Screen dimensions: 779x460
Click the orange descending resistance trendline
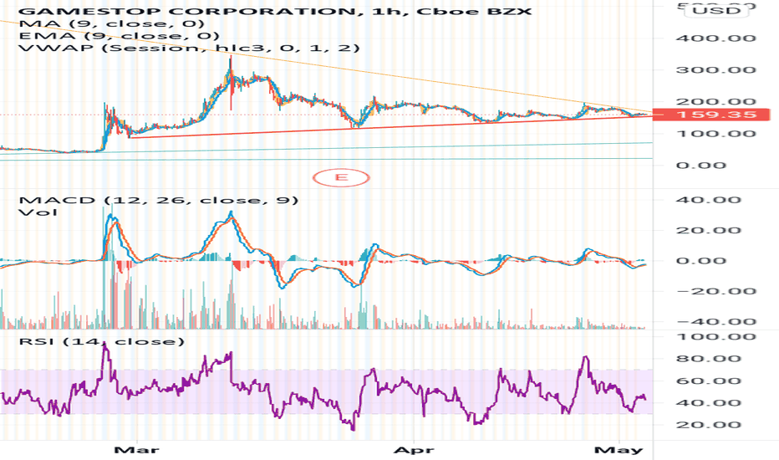pos(326,64)
